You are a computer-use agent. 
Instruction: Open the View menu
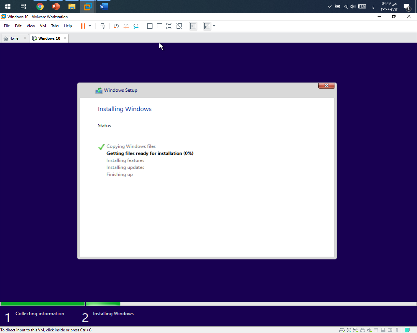(x=31, y=26)
